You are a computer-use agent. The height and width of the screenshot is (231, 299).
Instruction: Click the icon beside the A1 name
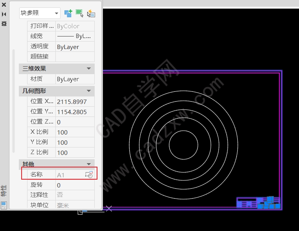pos(89,175)
